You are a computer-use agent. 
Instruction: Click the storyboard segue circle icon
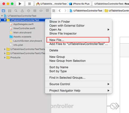113,106
